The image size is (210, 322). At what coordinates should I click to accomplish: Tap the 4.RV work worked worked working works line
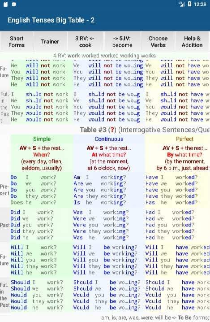pos(104,56)
